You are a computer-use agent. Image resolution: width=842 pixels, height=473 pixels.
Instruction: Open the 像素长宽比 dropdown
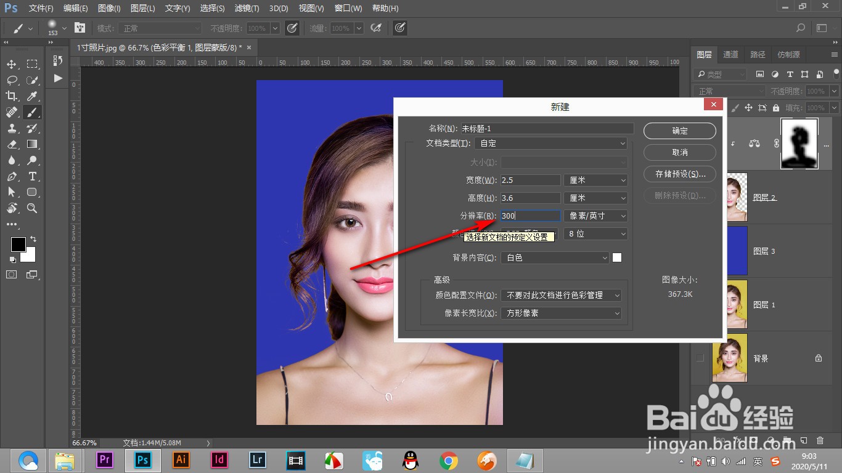click(561, 313)
